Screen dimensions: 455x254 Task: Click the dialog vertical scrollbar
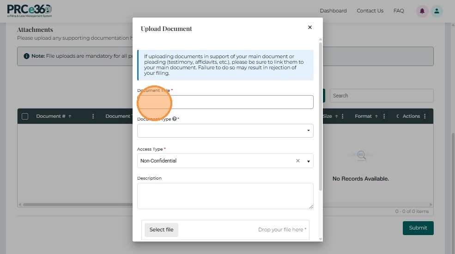point(321,116)
